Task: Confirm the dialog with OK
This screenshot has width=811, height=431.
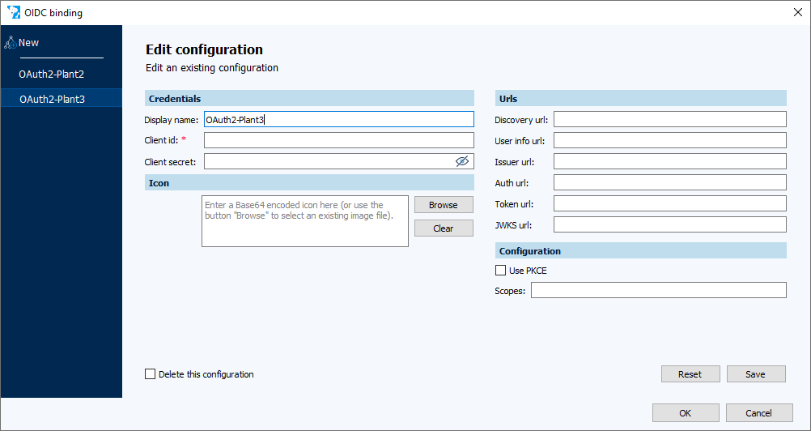Action: pyautogui.click(x=685, y=413)
